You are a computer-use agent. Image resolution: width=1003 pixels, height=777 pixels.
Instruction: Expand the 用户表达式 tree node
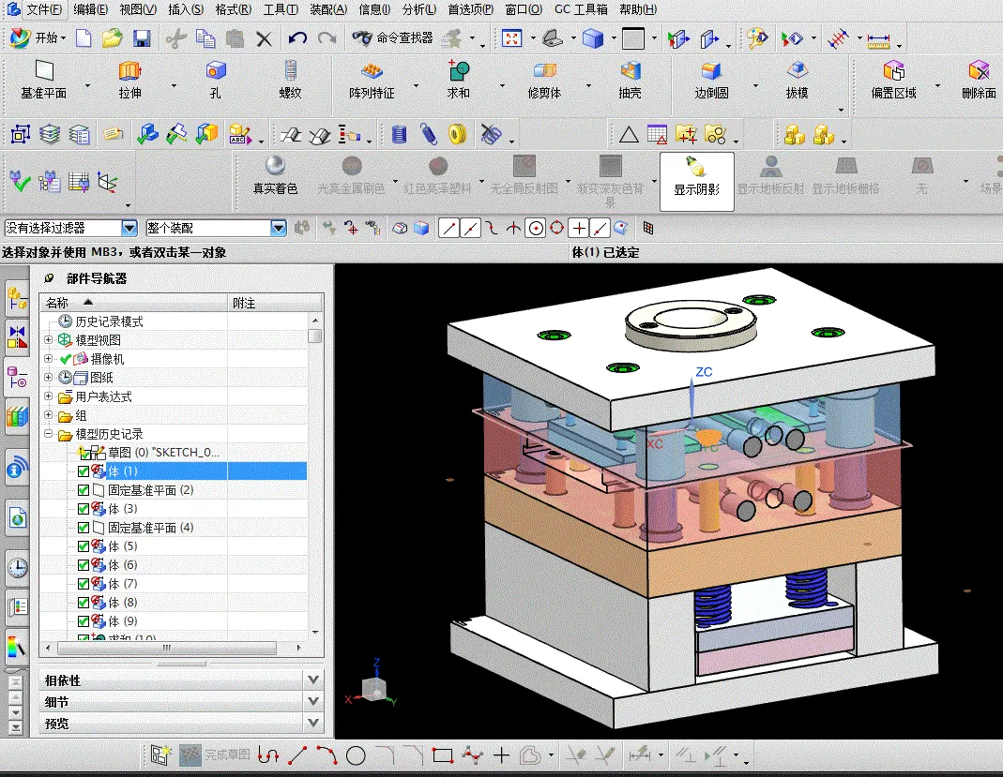[x=48, y=396]
